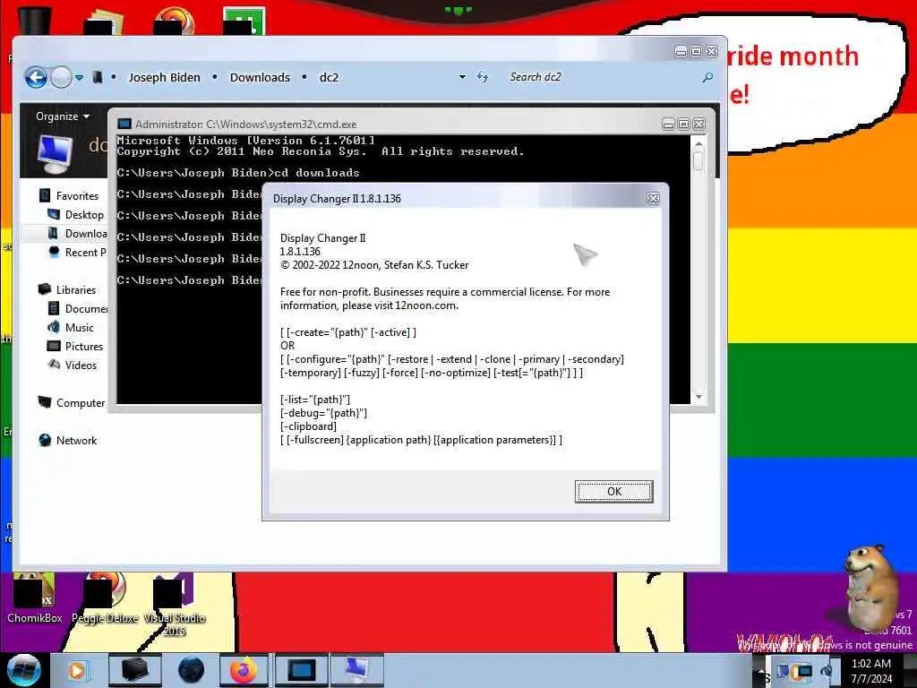
Task: Click the dark globe taskbar icon
Action: (x=191, y=670)
